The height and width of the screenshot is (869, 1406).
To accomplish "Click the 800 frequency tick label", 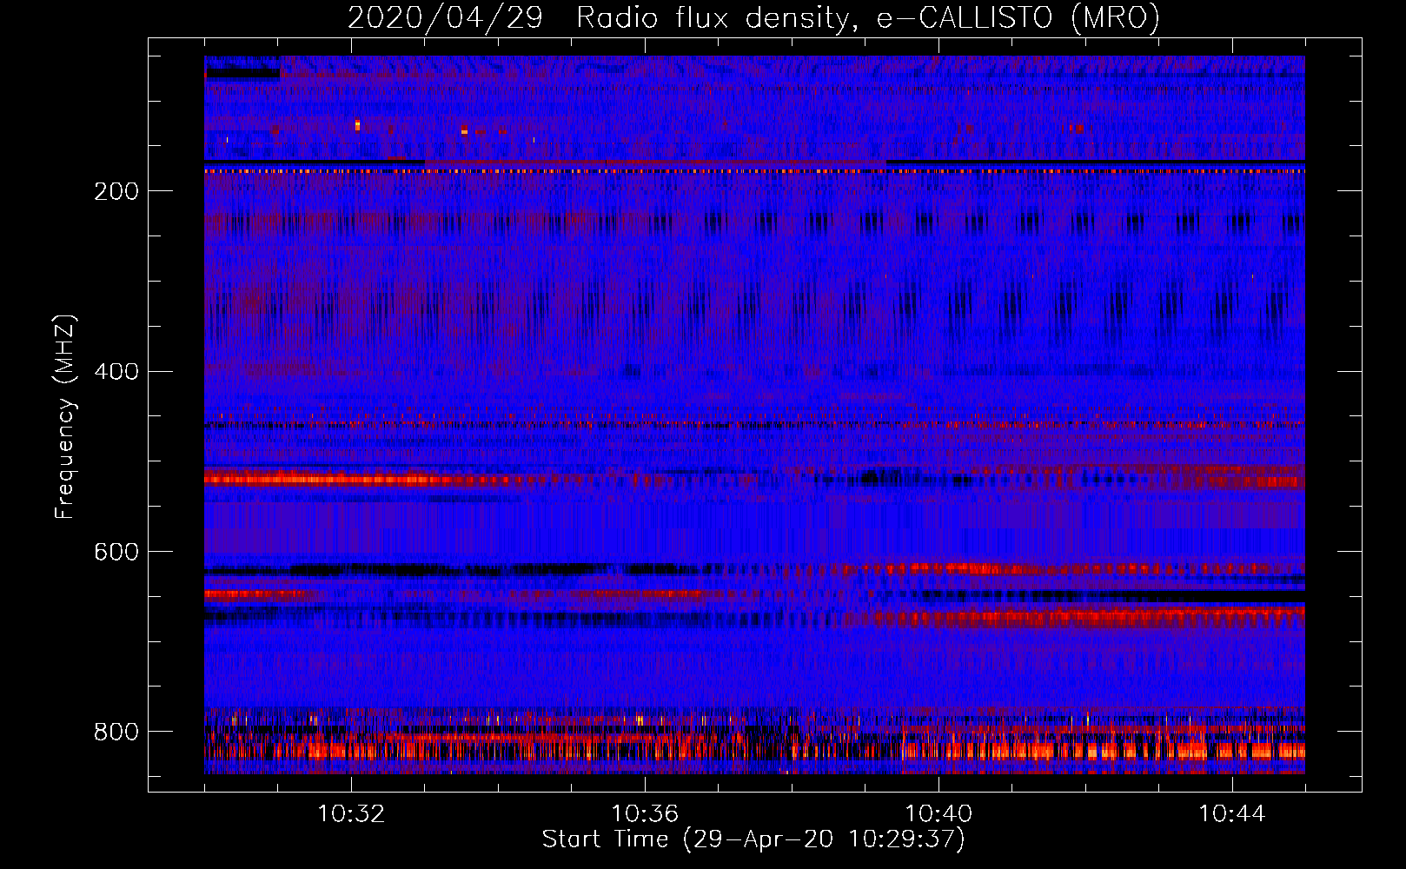I will coord(116,733).
